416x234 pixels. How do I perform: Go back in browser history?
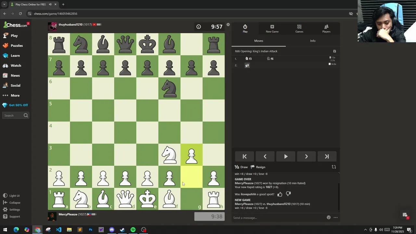pyautogui.click(x=5, y=14)
